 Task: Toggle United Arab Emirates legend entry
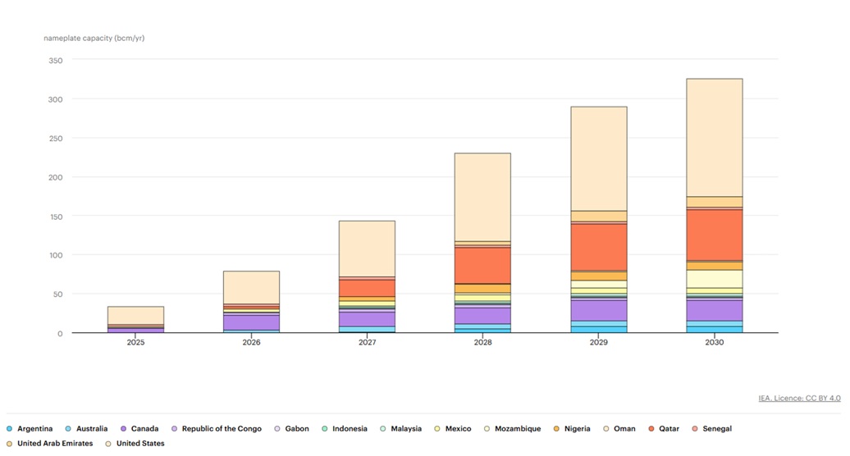pyautogui.click(x=54, y=444)
